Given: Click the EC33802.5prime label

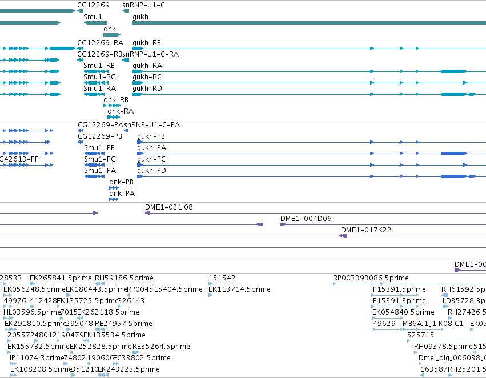Looking at the screenshot, I should 142,358.
